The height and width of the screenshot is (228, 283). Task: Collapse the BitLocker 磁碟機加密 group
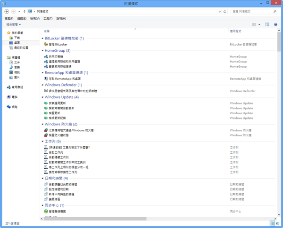click(42, 39)
